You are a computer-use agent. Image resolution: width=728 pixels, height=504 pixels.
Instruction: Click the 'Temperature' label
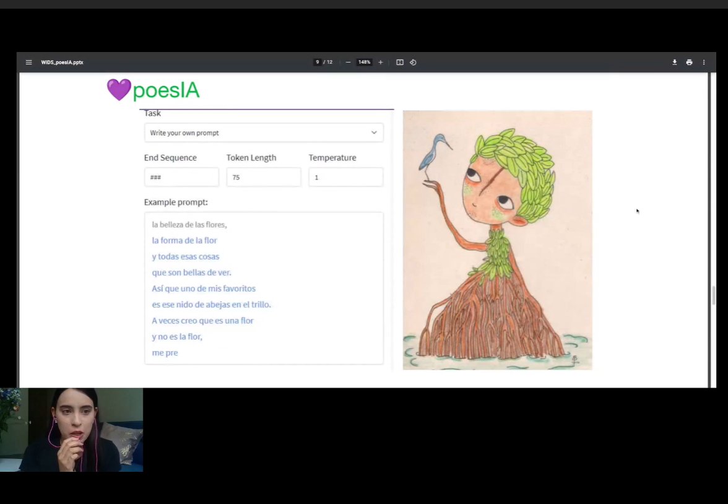tap(332, 157)
